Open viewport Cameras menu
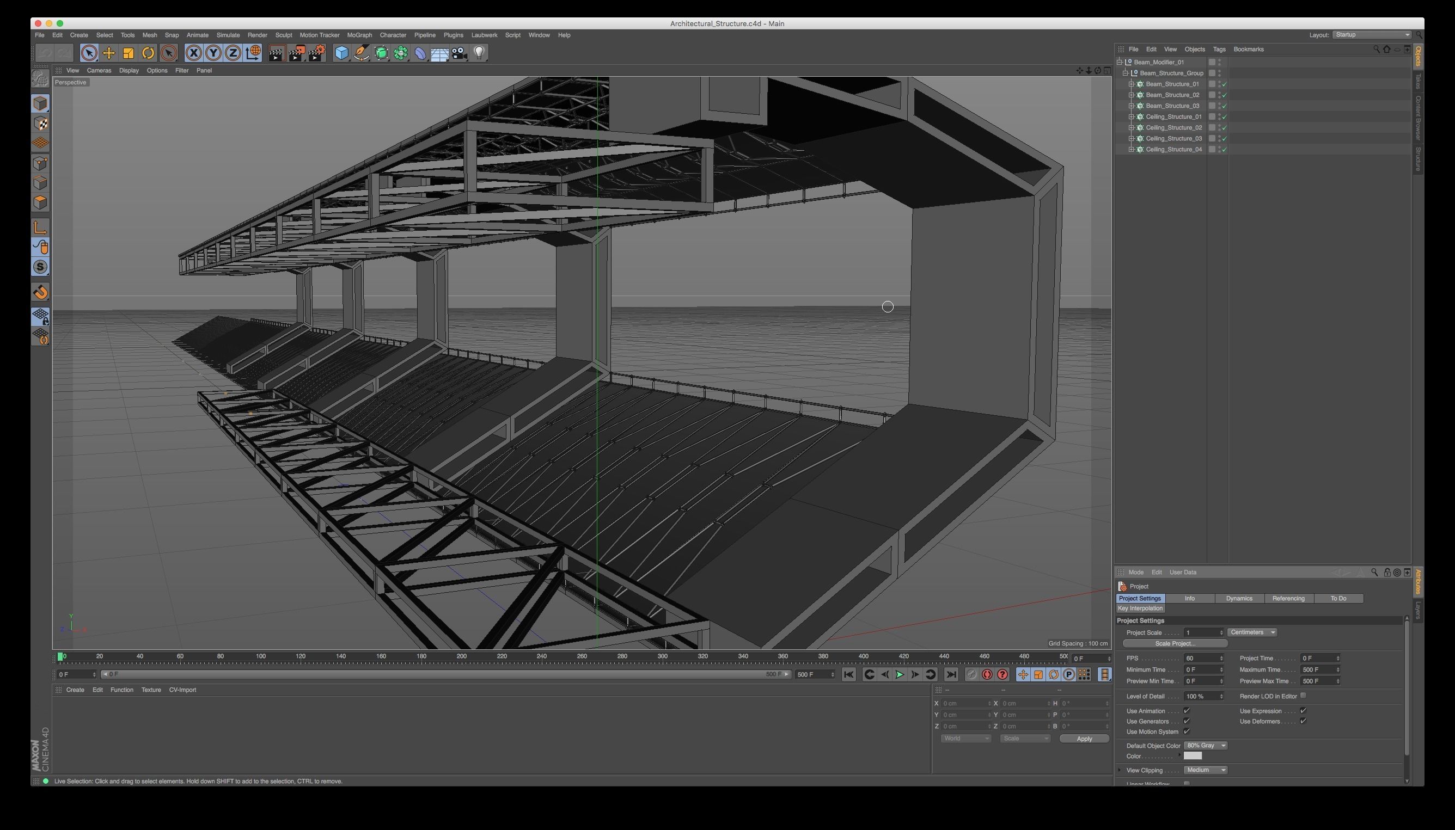 pos(99,70)
